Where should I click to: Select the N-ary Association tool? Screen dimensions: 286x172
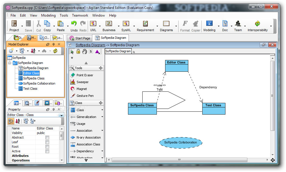pyautogui.click(x=86, y=137)
